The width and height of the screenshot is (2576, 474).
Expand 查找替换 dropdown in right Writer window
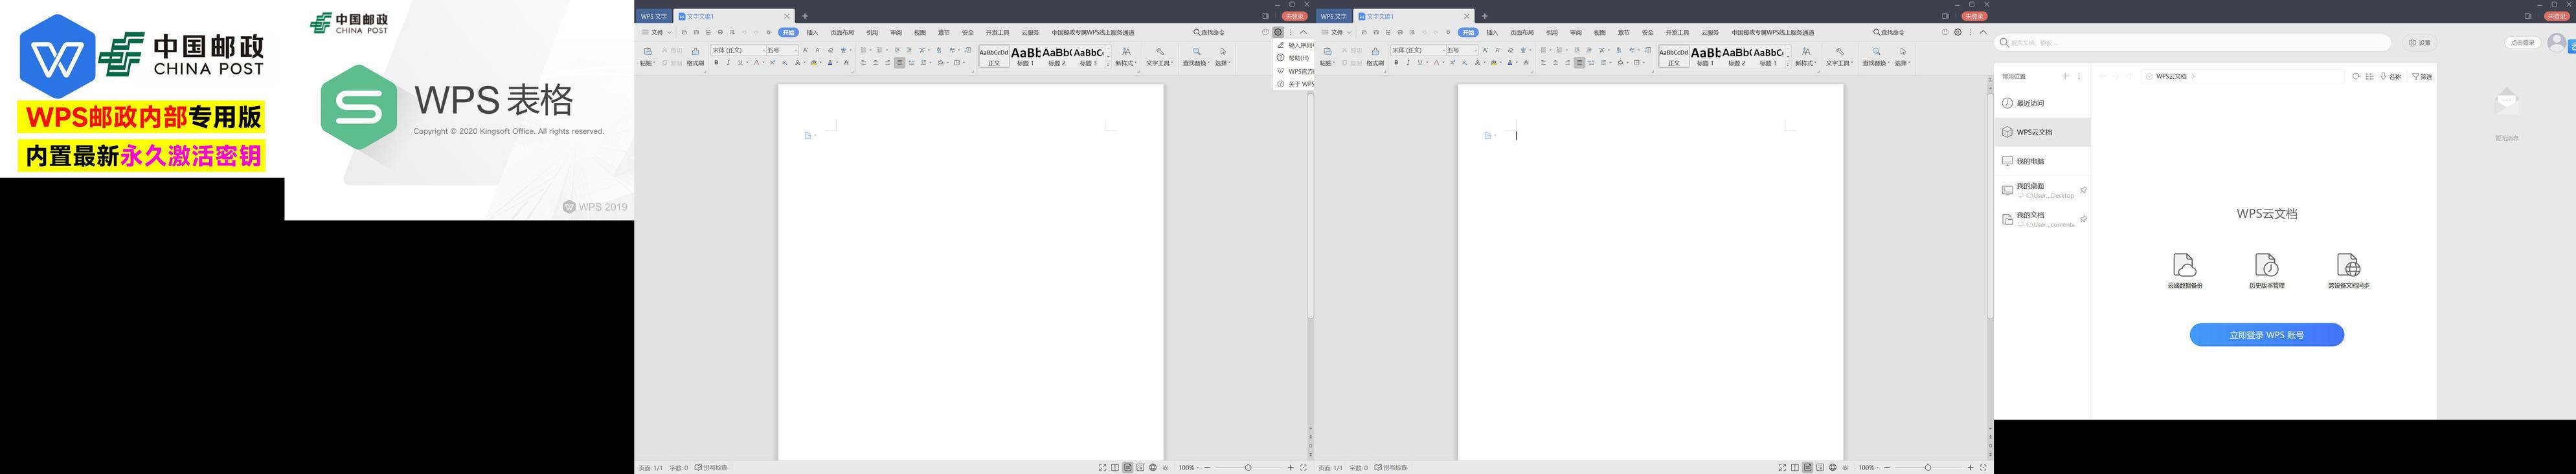1876,63
